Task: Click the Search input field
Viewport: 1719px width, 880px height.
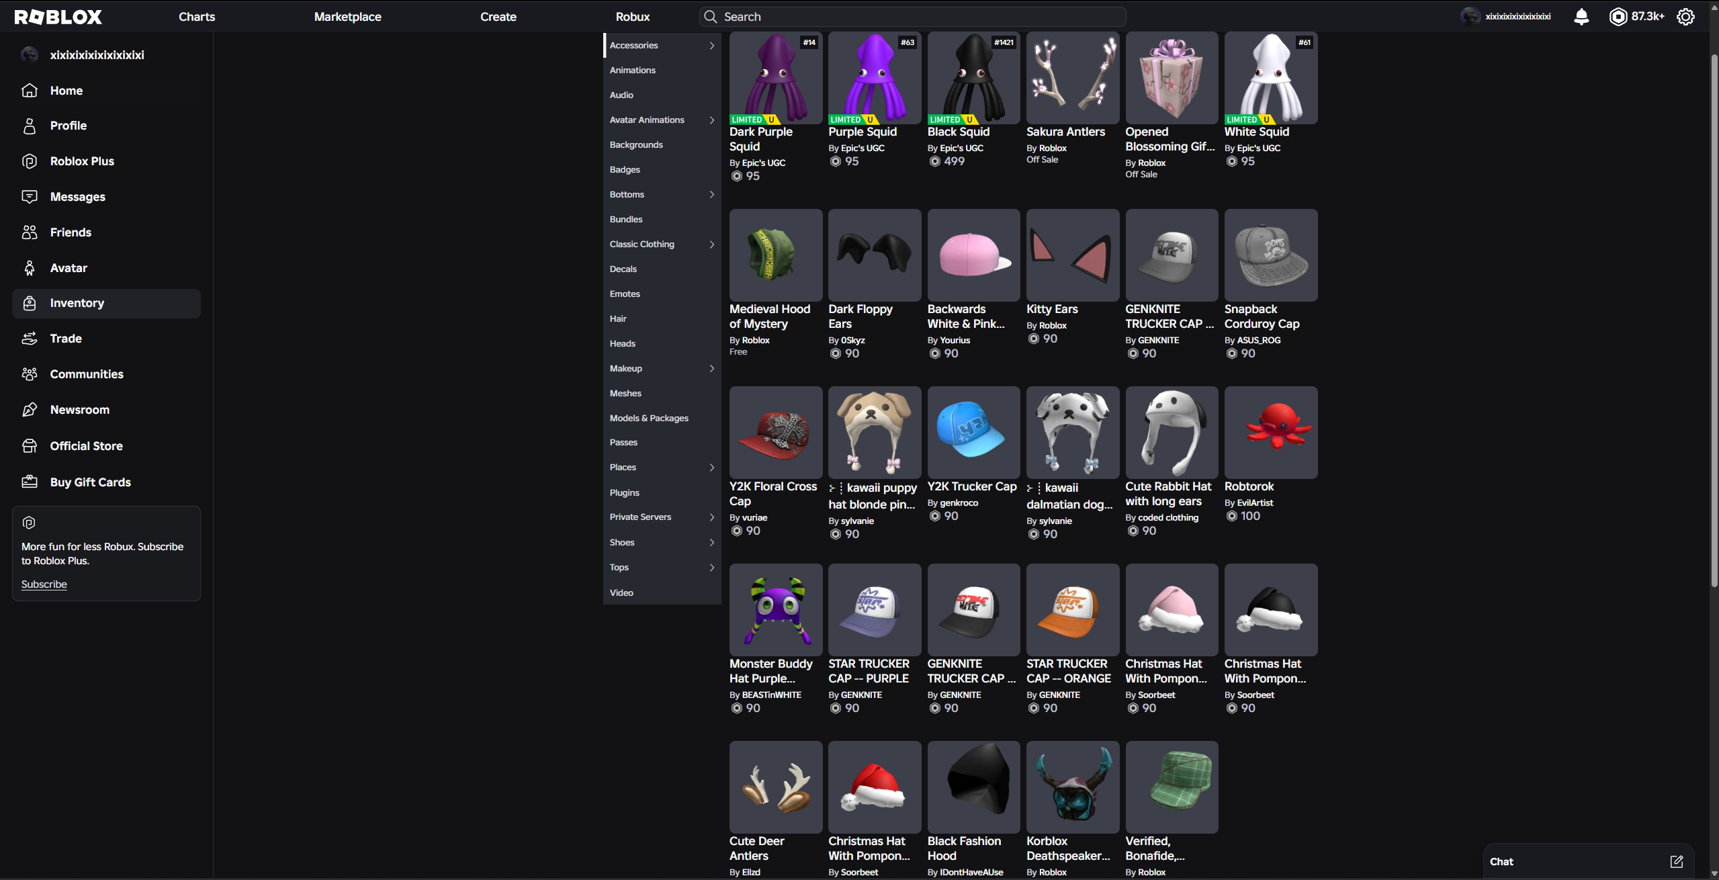Action: coord(913,17)
